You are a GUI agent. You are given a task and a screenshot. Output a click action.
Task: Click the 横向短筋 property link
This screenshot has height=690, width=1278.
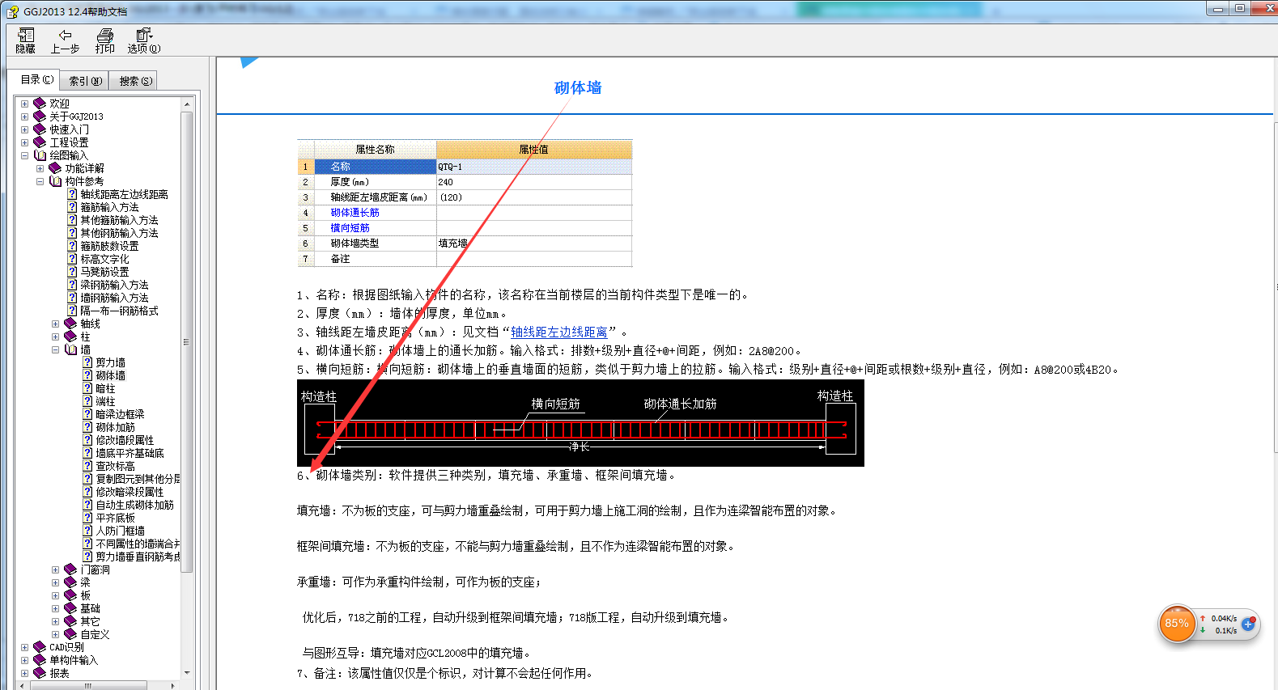point(350,228)
